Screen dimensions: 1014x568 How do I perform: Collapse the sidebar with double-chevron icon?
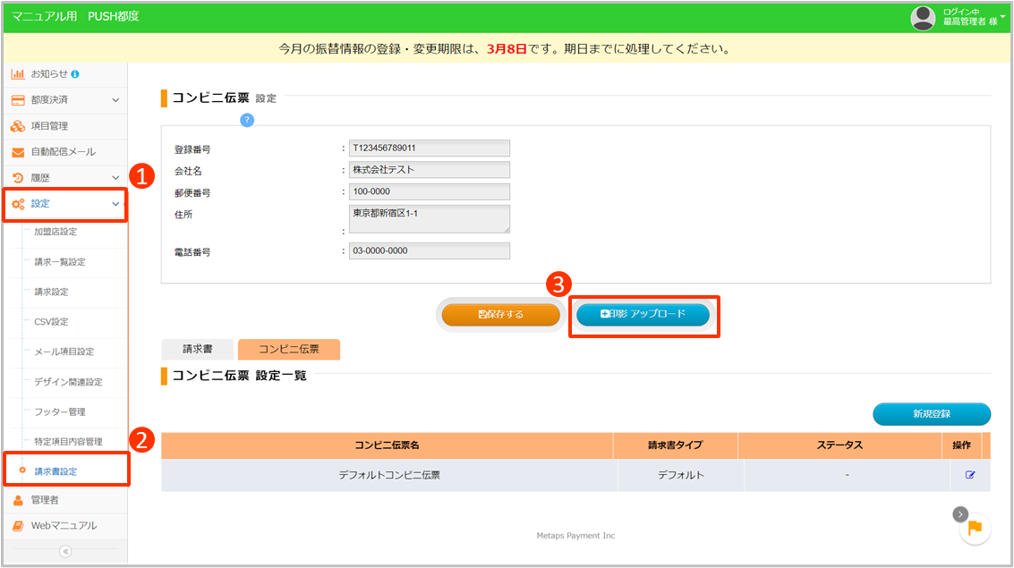coord(64,551)
